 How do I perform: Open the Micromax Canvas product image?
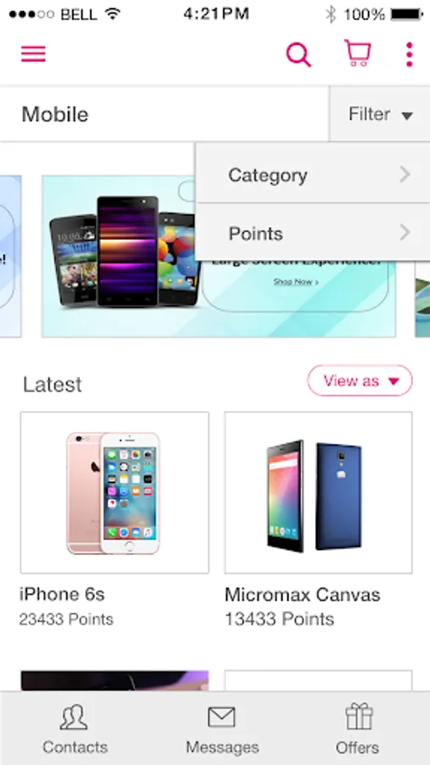coord(319,492)
